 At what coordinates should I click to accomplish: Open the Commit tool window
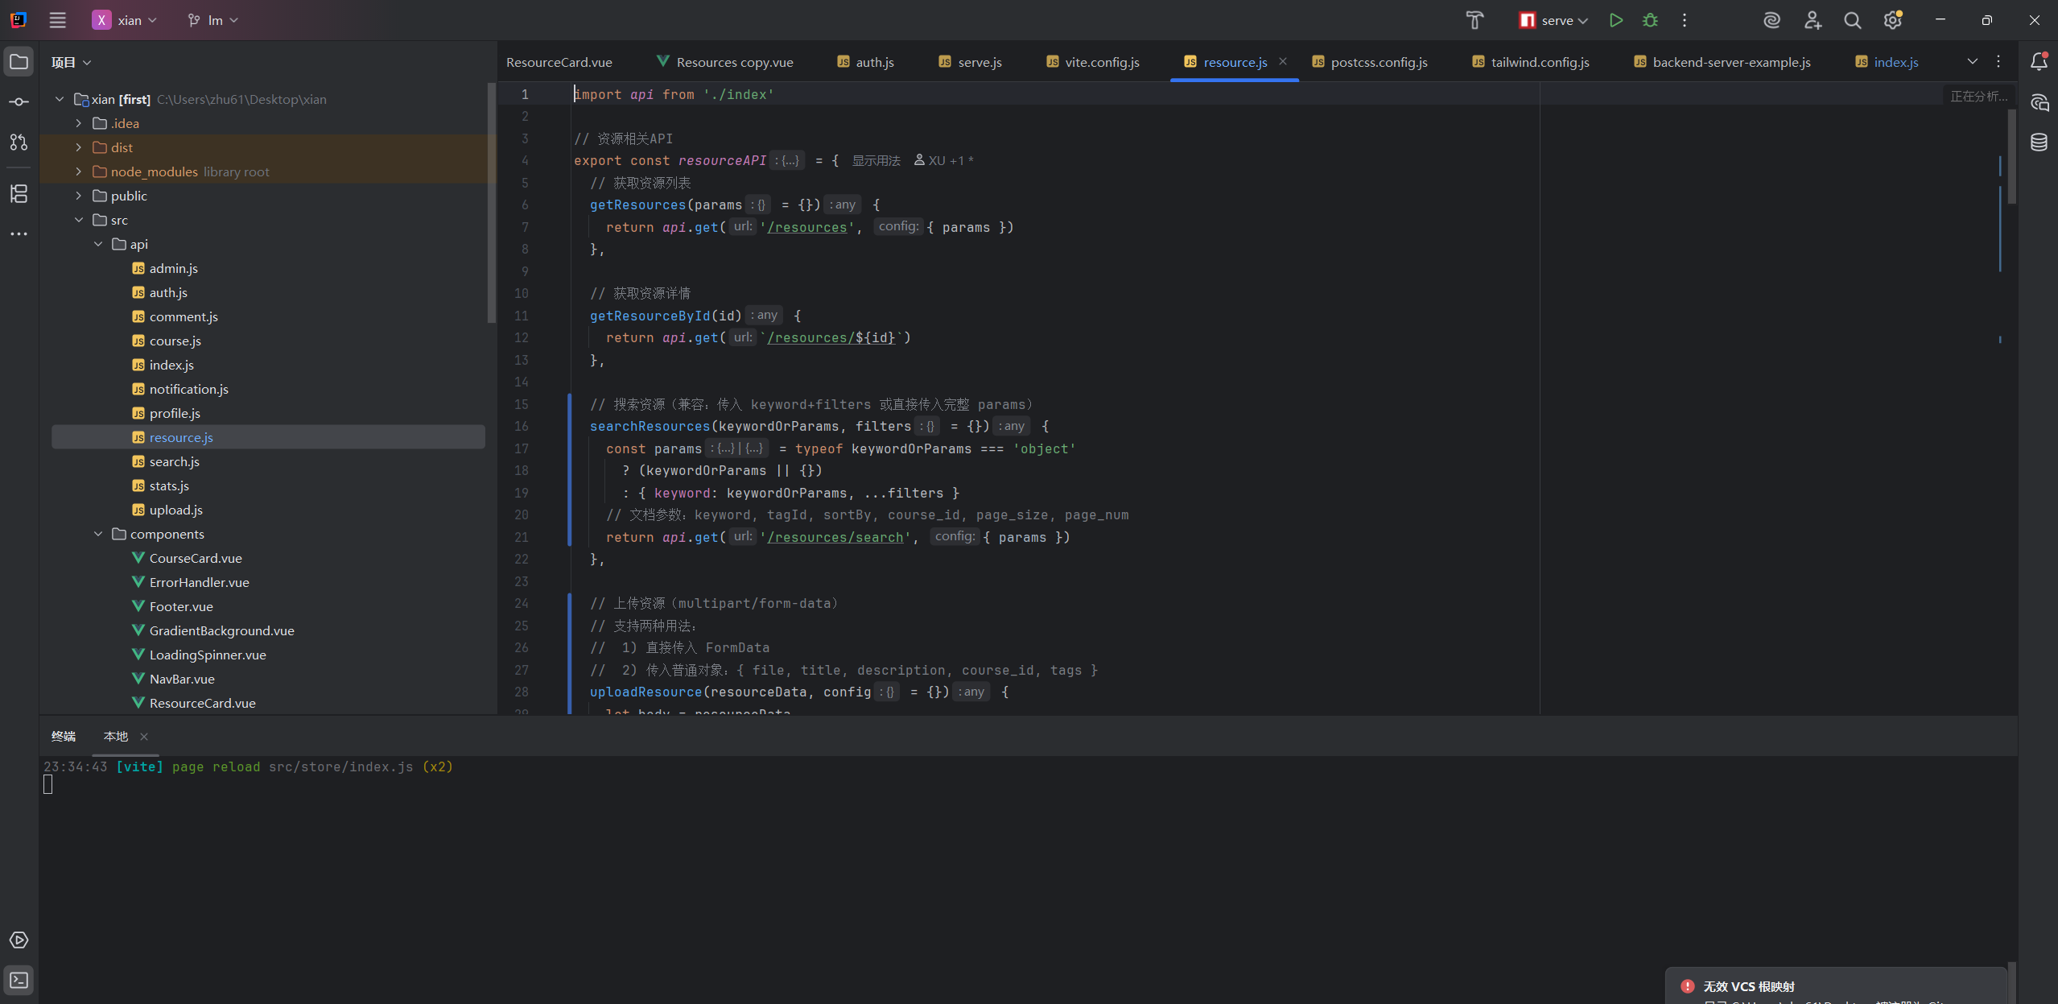19,102
